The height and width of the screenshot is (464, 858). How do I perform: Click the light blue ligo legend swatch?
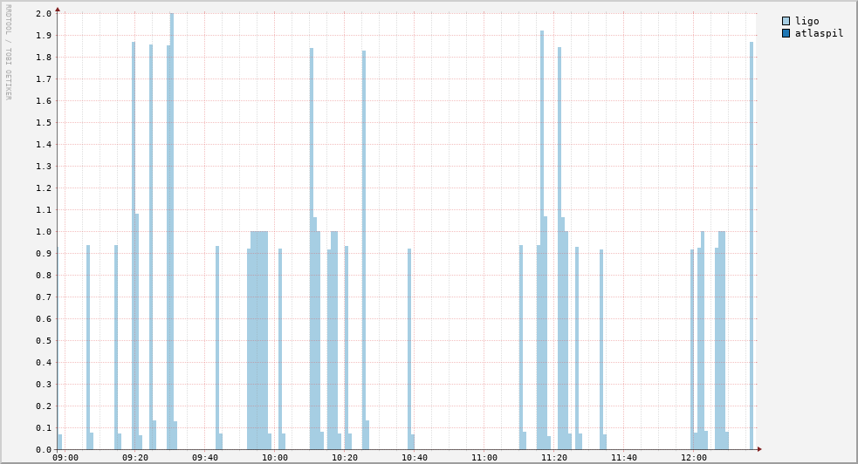click(786, 21)
